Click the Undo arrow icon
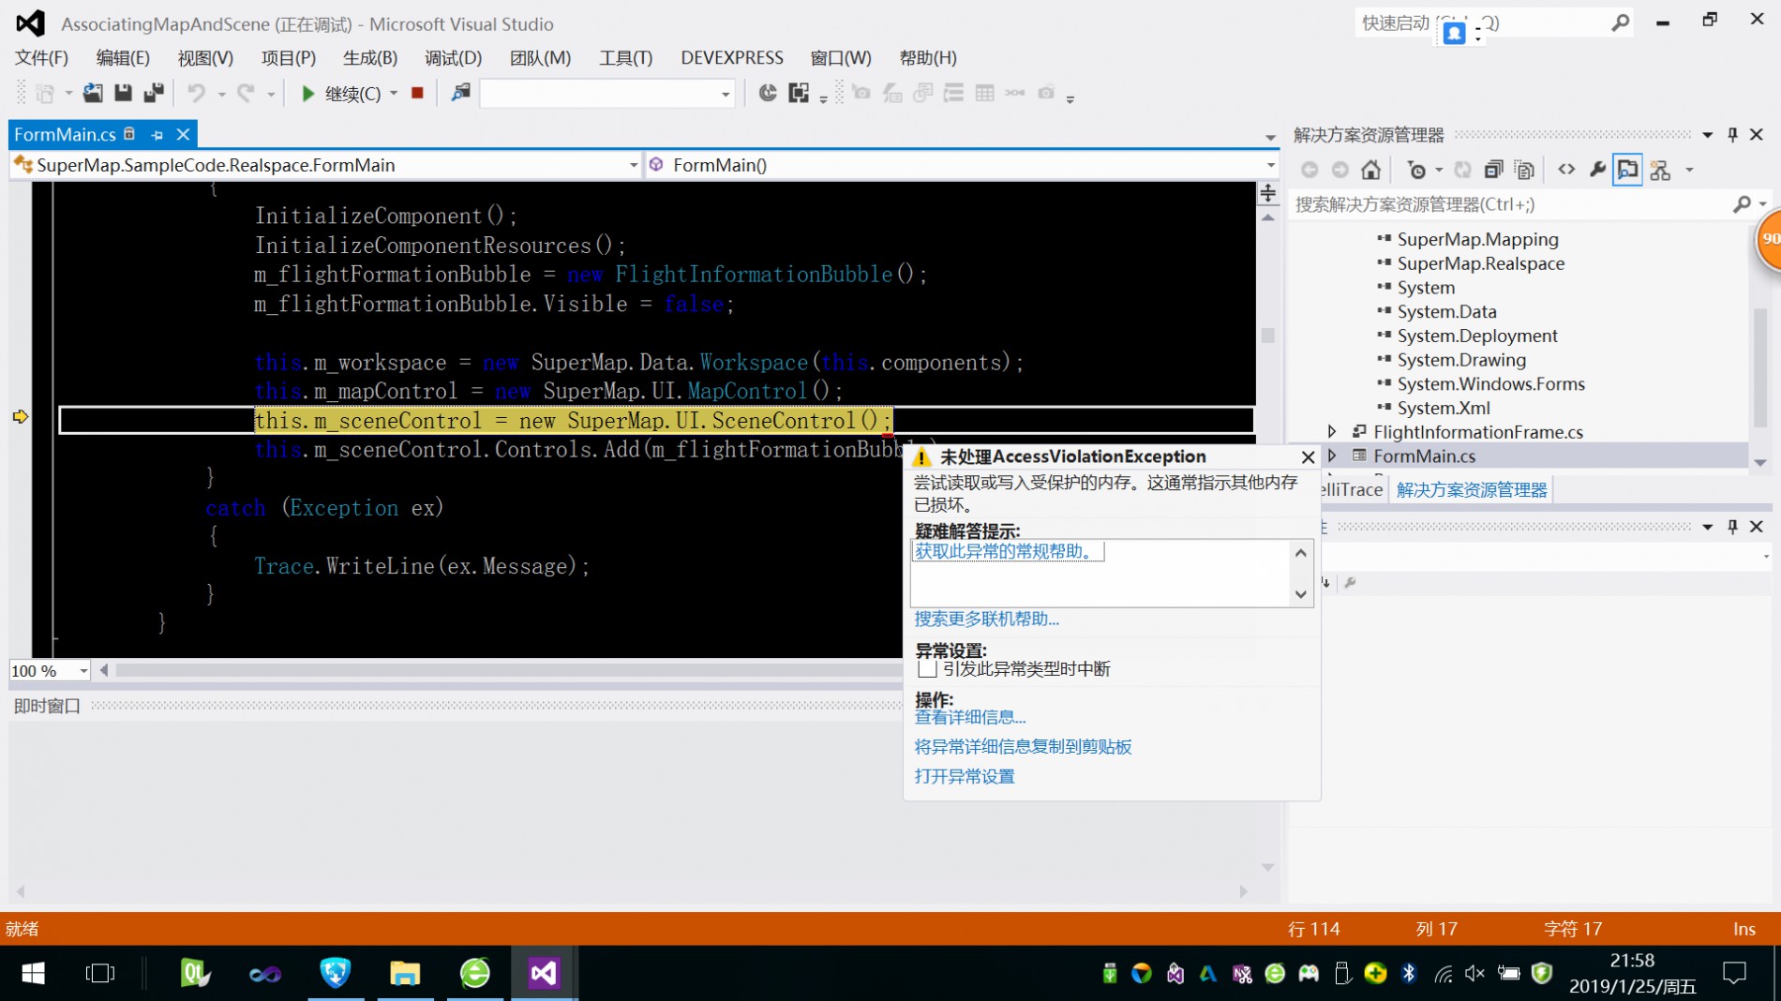 tap(196, 93)
